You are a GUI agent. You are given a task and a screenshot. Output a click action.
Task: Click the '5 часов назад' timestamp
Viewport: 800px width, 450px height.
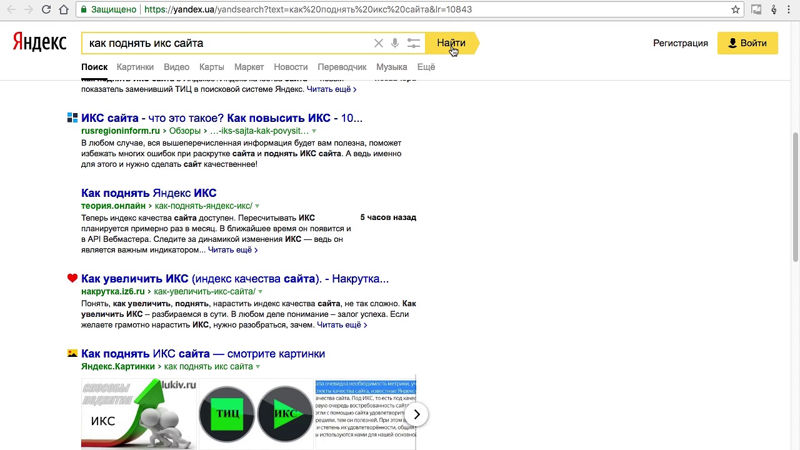point(388,217)
